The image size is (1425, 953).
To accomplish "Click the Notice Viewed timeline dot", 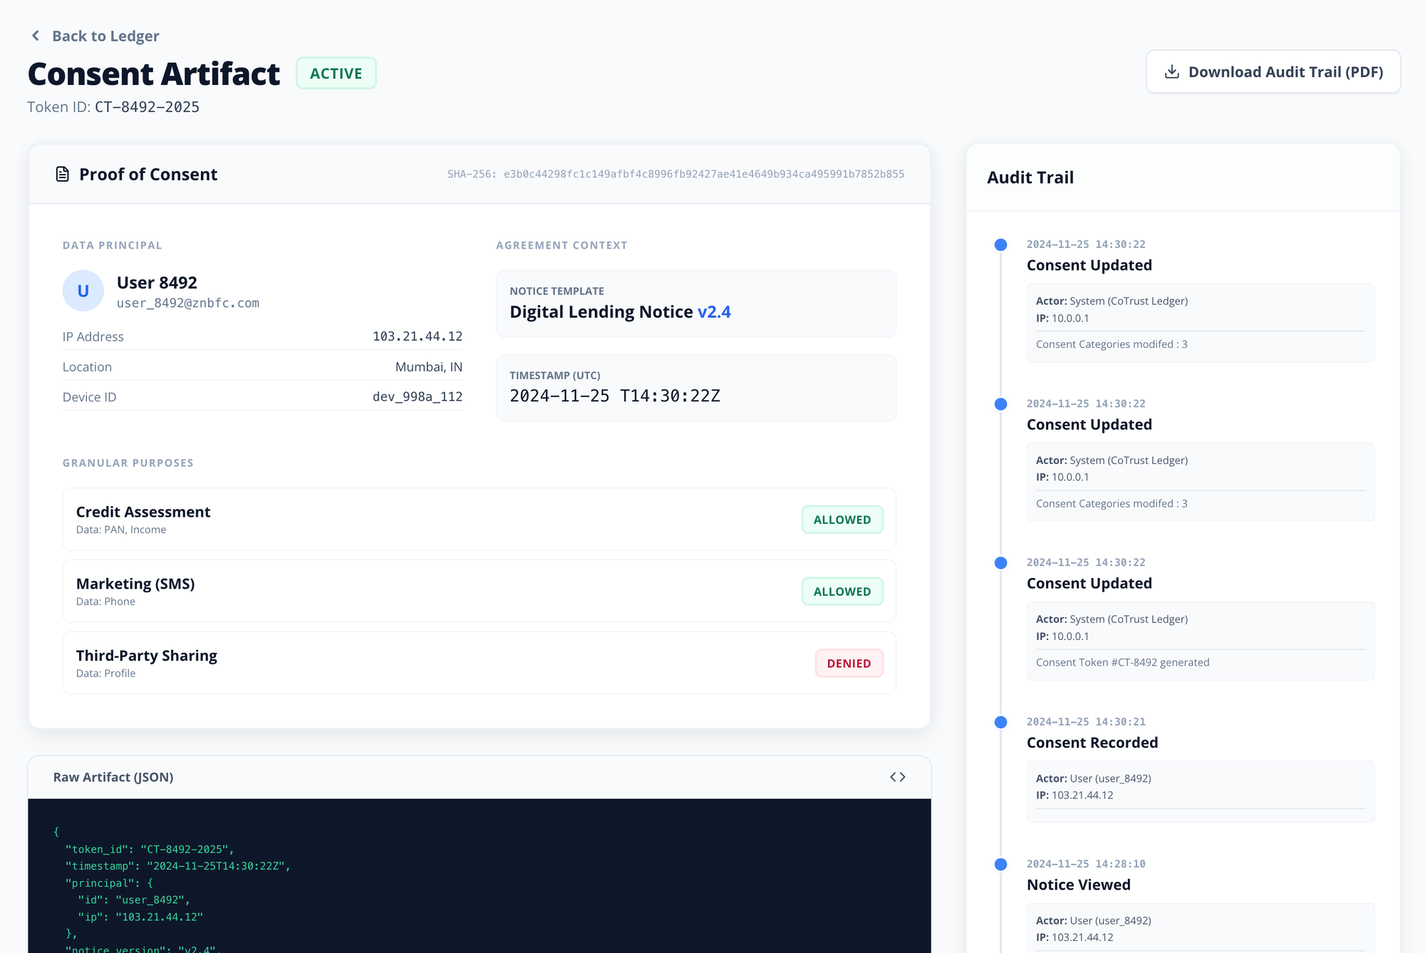I will coord(1000,865).
